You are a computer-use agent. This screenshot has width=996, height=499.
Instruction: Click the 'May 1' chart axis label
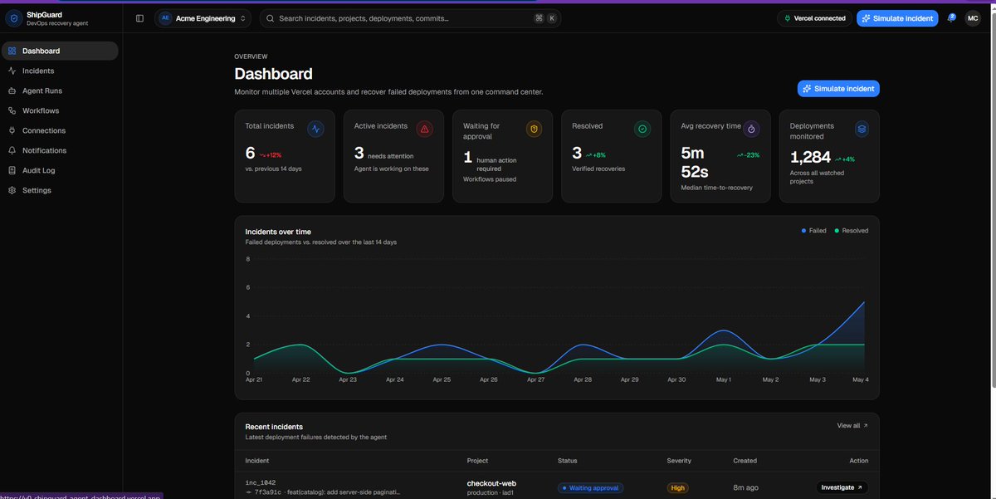(x=724, y=379)
